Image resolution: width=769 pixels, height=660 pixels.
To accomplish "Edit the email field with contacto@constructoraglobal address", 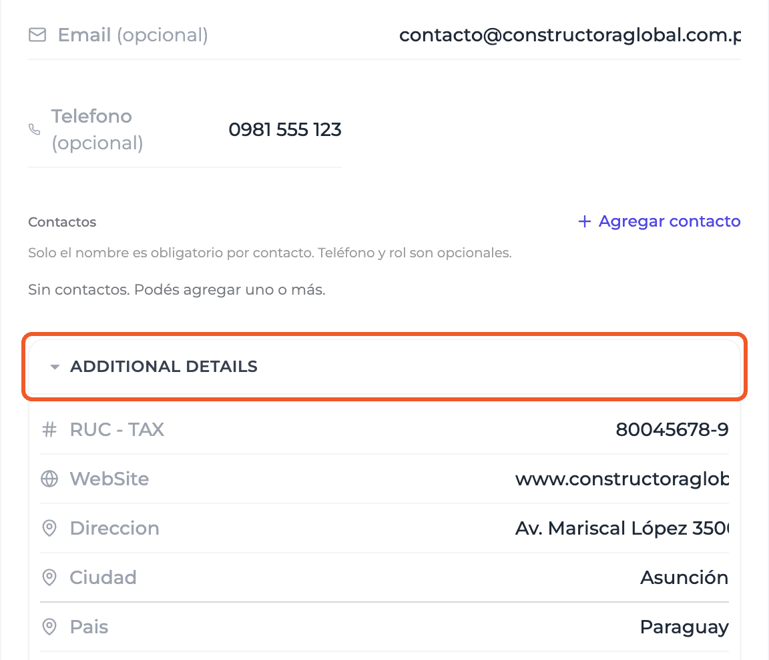I will [570, 35].
